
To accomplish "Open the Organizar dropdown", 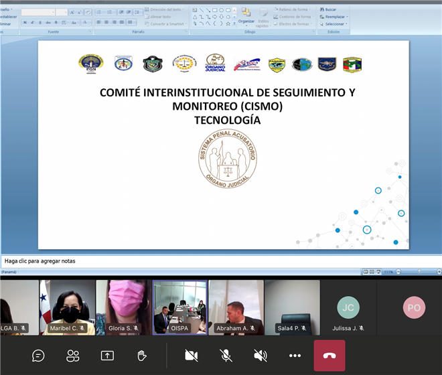I will [x=246, y=16].
